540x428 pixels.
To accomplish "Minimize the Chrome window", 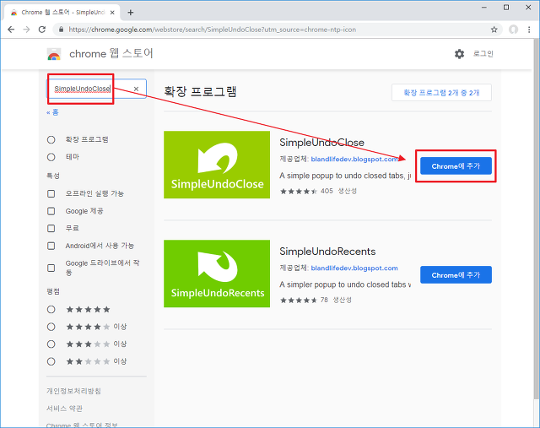I will pyautogui.click(x=484, y=8).
